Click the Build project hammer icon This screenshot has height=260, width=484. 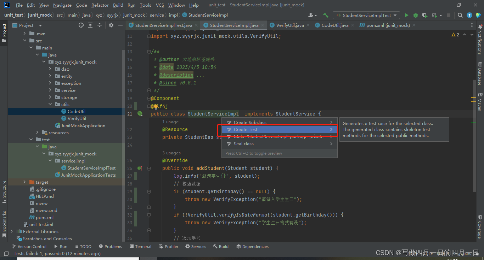coord(326,15)
